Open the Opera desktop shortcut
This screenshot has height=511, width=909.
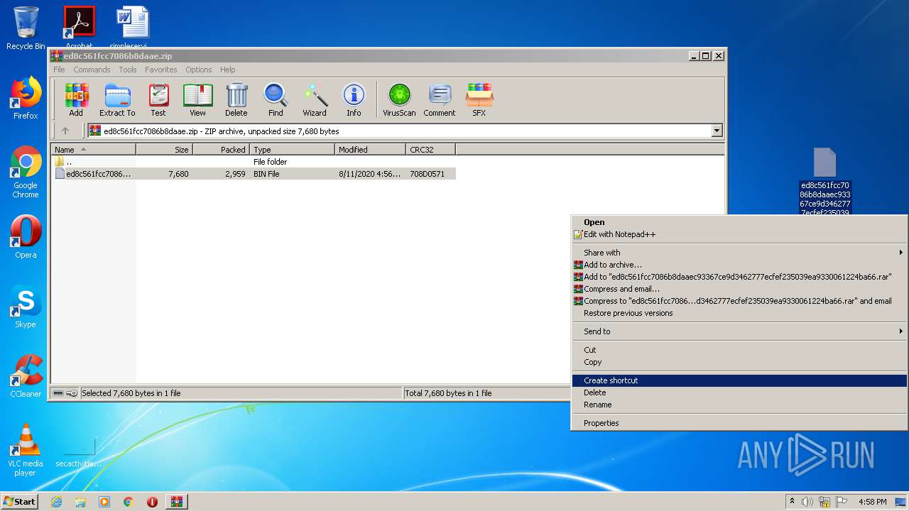(x=26, y=237)
